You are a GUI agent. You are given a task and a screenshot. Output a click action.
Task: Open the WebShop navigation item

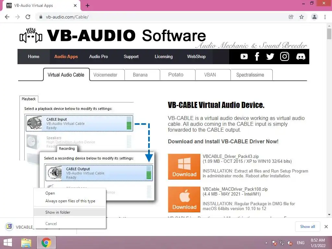[196, 56]
